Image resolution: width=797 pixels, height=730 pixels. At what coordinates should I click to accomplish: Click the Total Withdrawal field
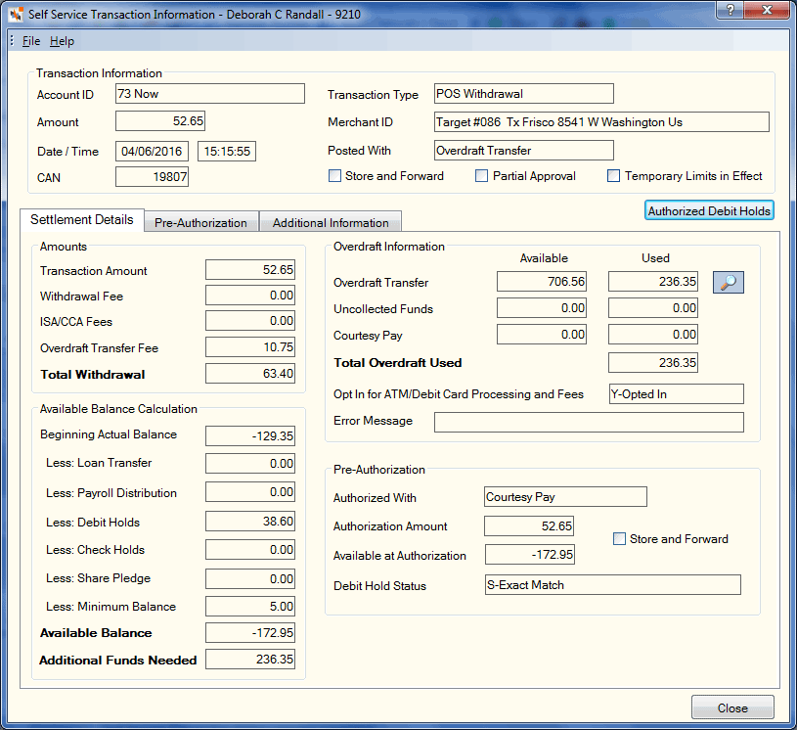point(250,374)
